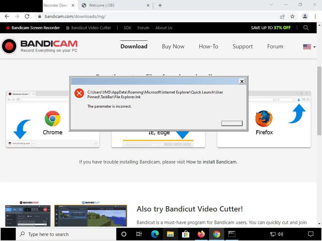Open Task View in taskbar
The image size is (322, 241).
click(139, 234)
